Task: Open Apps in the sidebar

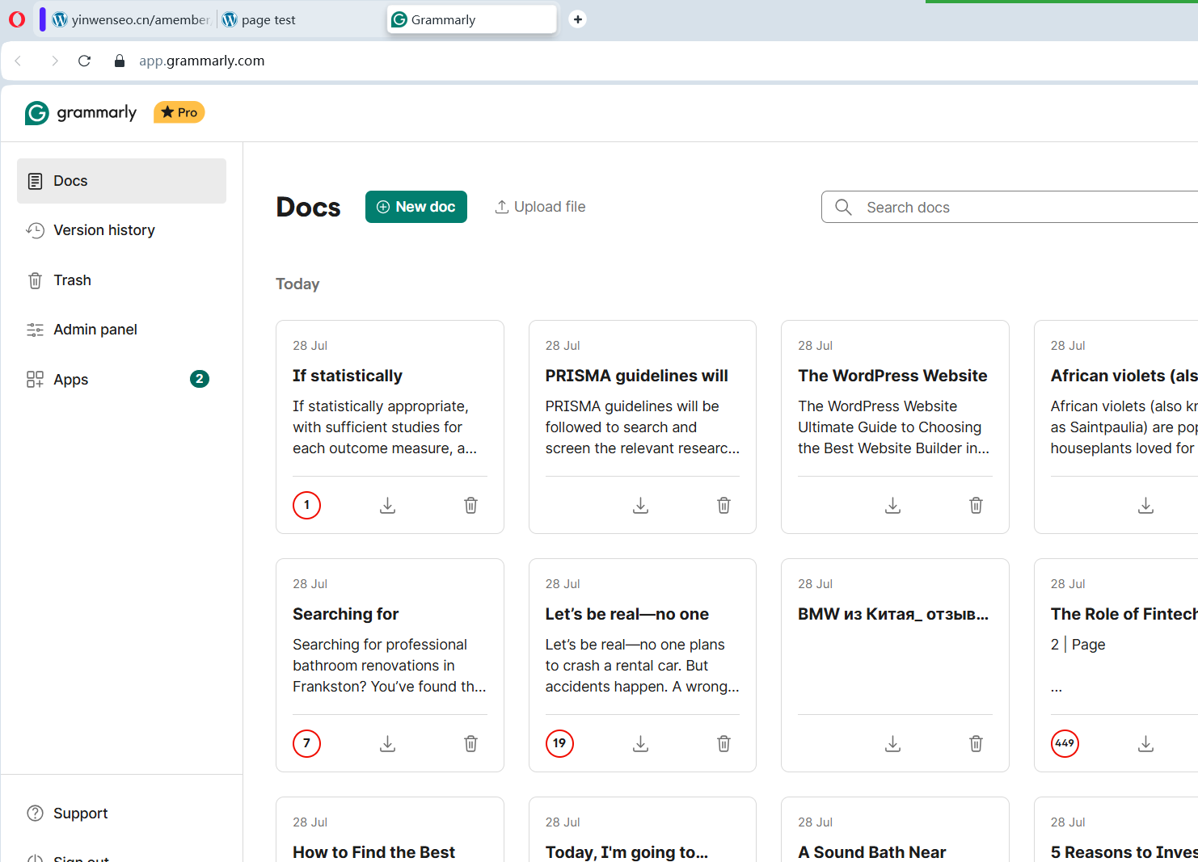Action: (70, 380)
